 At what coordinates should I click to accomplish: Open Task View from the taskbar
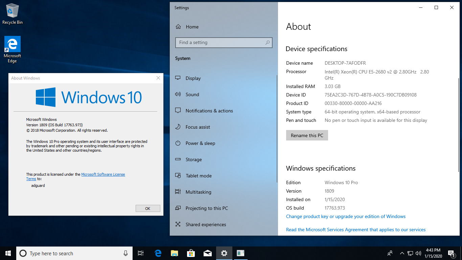tap(141, 253)
